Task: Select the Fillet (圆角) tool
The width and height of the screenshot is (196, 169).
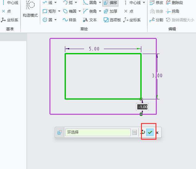Action: pyautogui.click(x=90, y=2)
